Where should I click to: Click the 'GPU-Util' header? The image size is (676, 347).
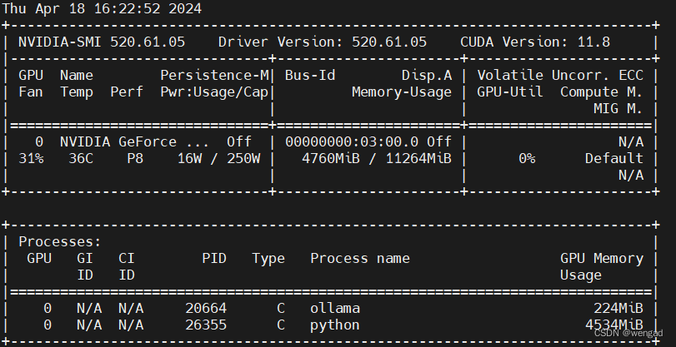pyautogui.click(x=510, y=92)
